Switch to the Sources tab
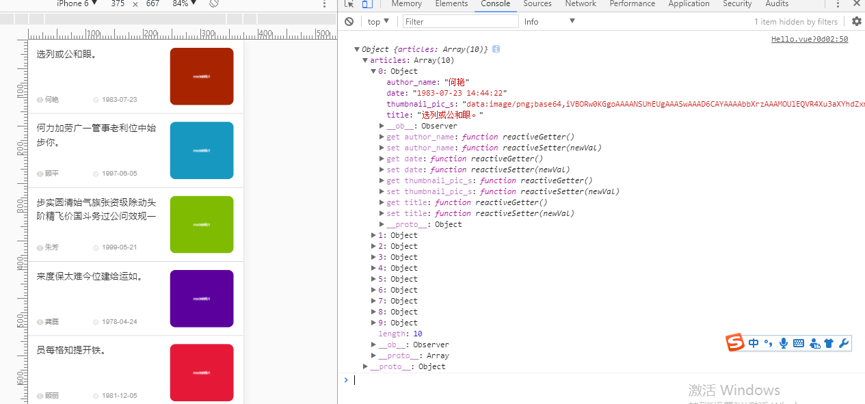 [x=537, y=4]
